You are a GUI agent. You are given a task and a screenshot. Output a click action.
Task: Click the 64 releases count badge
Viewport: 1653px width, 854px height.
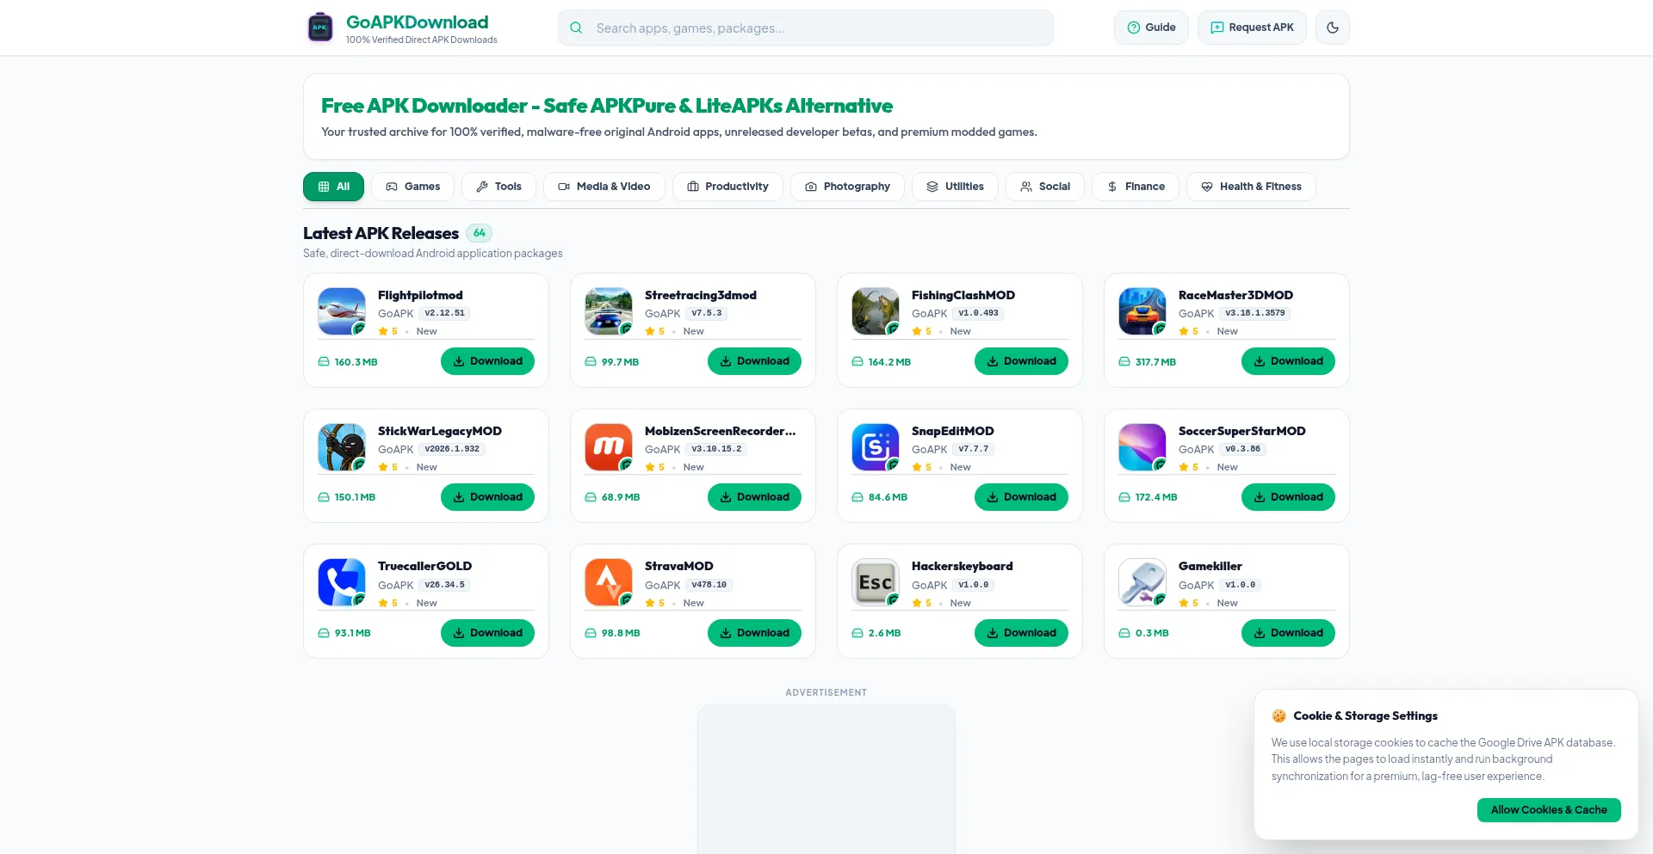[x=480, y=233]
